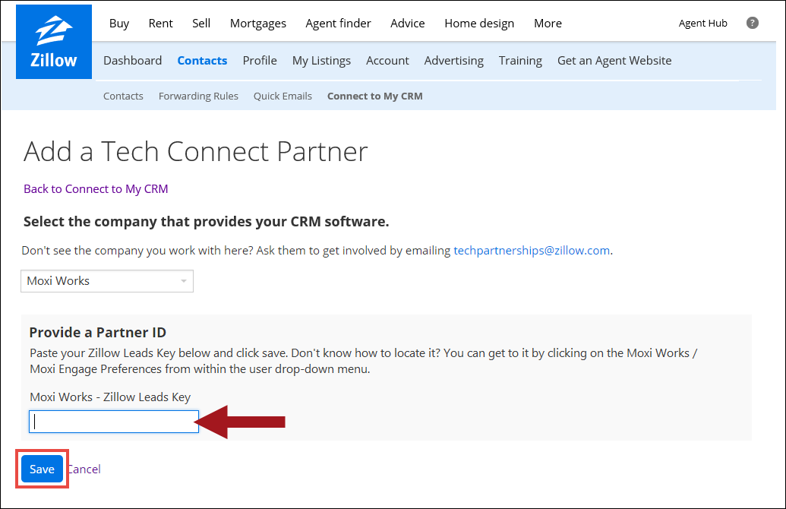786x509 pixels.
Task: Select Get an Agent Website tab
Action: click(x=614, y=60)
